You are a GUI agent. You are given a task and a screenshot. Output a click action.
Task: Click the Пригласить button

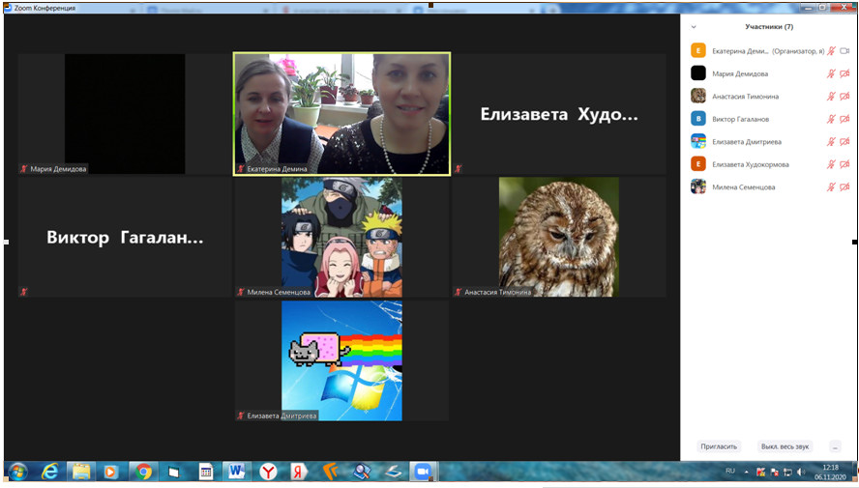(719, 446)
